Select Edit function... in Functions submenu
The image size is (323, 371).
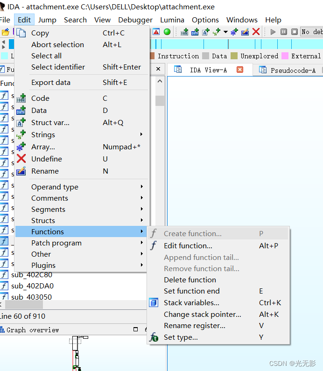[218, 245]
